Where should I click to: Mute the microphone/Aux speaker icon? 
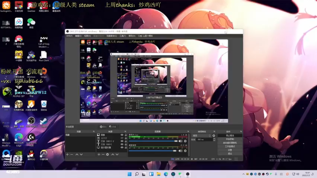coord(180,141)
